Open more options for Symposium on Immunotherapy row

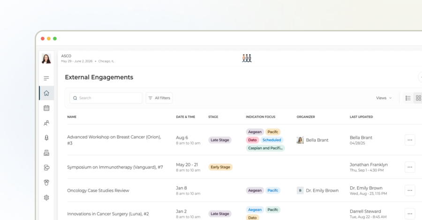coord(410,167)
